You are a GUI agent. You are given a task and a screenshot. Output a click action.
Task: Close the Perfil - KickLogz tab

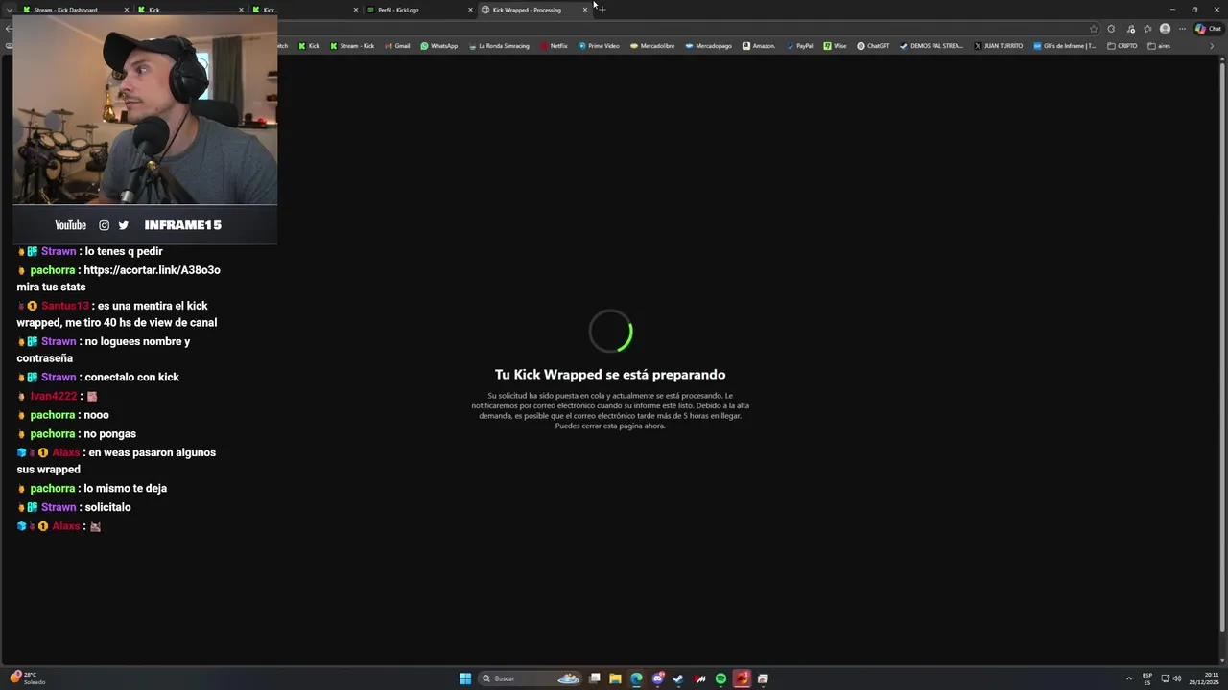470,10
